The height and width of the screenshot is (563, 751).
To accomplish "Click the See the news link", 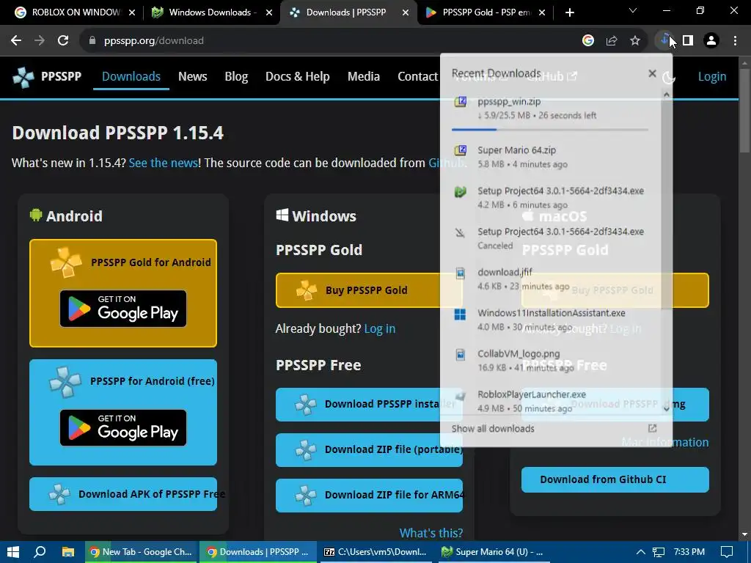I will point(164,163).
